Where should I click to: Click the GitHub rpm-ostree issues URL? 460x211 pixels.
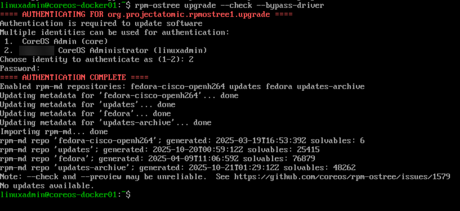click(342, 177)
